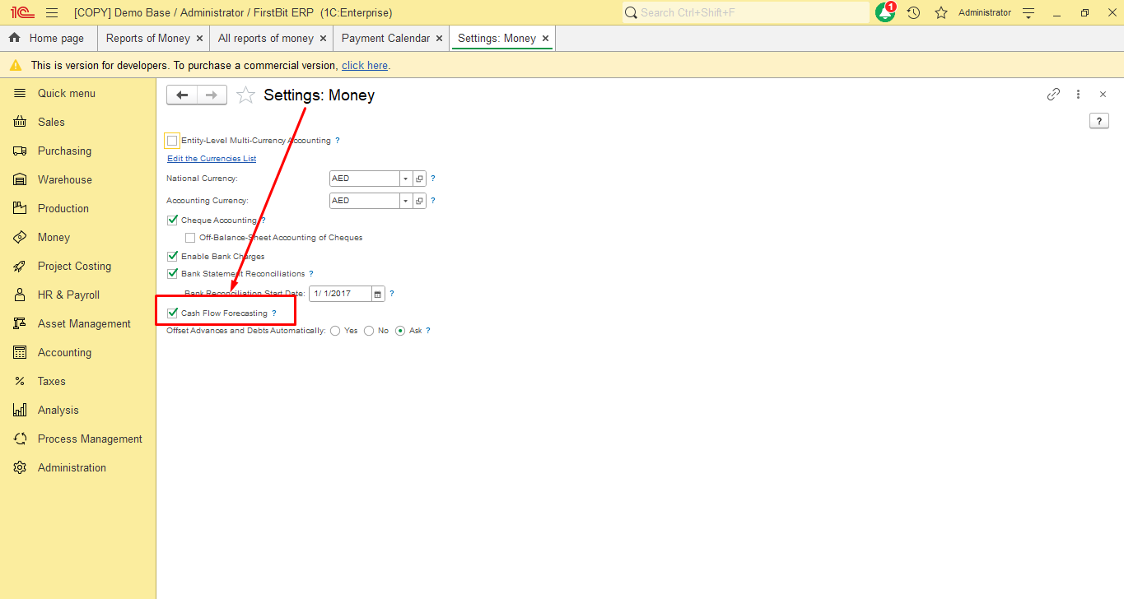Uncheck Cash Flow Forecasting checkbox
This screenshot has width=1124, height=599.
coord(172,313)
